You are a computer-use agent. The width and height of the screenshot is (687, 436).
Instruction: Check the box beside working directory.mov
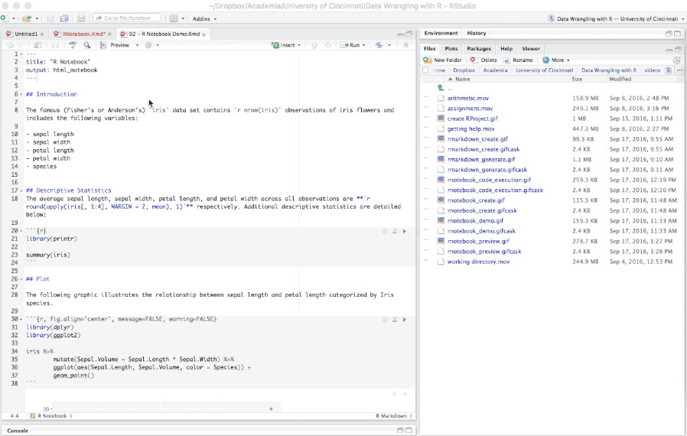point(426,262)
